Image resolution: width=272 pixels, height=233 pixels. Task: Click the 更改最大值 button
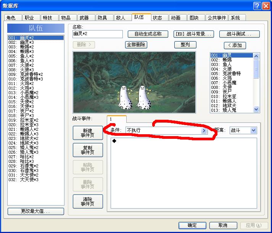coord(36,211)
